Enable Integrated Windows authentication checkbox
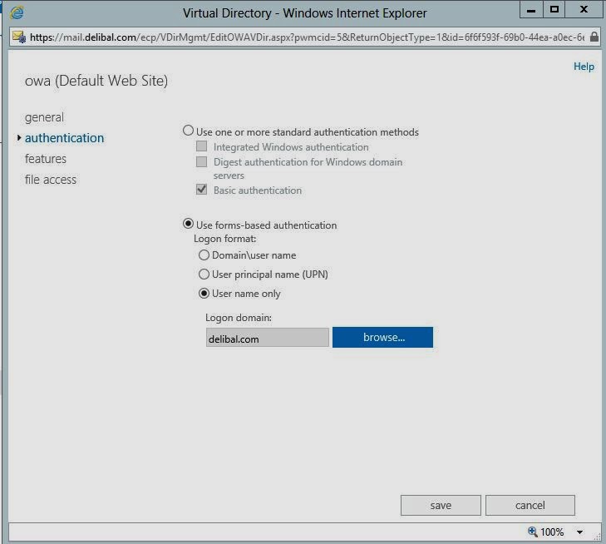The width and height of the screenshot is (606, 544). (201, 147)
